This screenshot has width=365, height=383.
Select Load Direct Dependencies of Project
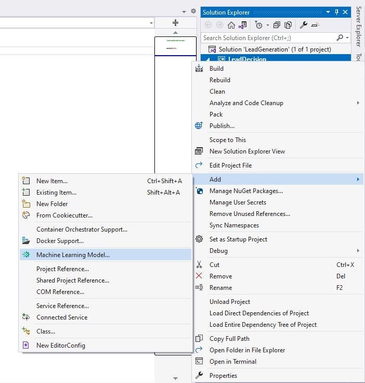(278, 313)
